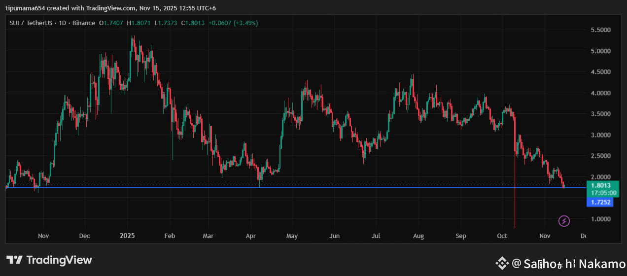Click the 5.5000 price axis label
This screenshot has width=627, height=276.
(601, 30)
